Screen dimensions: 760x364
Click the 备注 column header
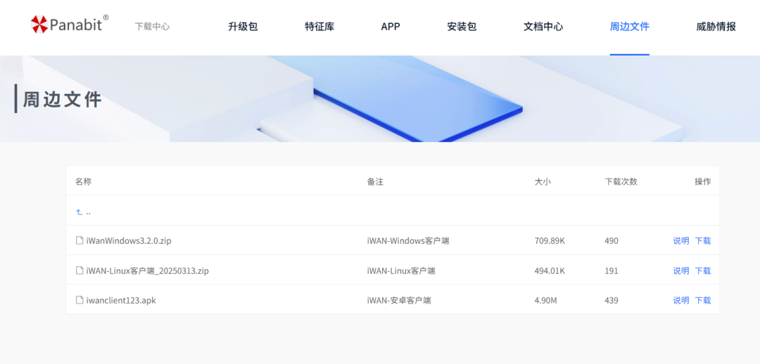(x=375, y=181)
